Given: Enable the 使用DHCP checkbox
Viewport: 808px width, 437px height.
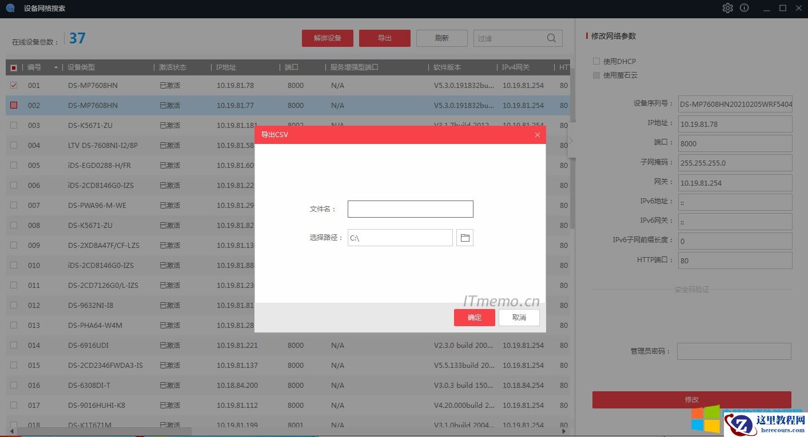Looking at the screenshot, I should [x=596, y=61].
